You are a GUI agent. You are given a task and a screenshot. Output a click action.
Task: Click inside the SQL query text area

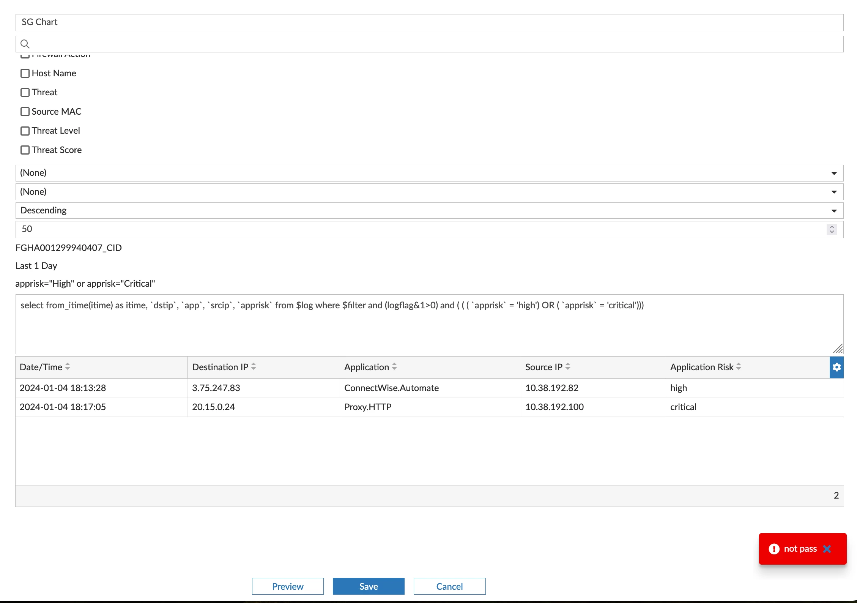coord(429,324)
